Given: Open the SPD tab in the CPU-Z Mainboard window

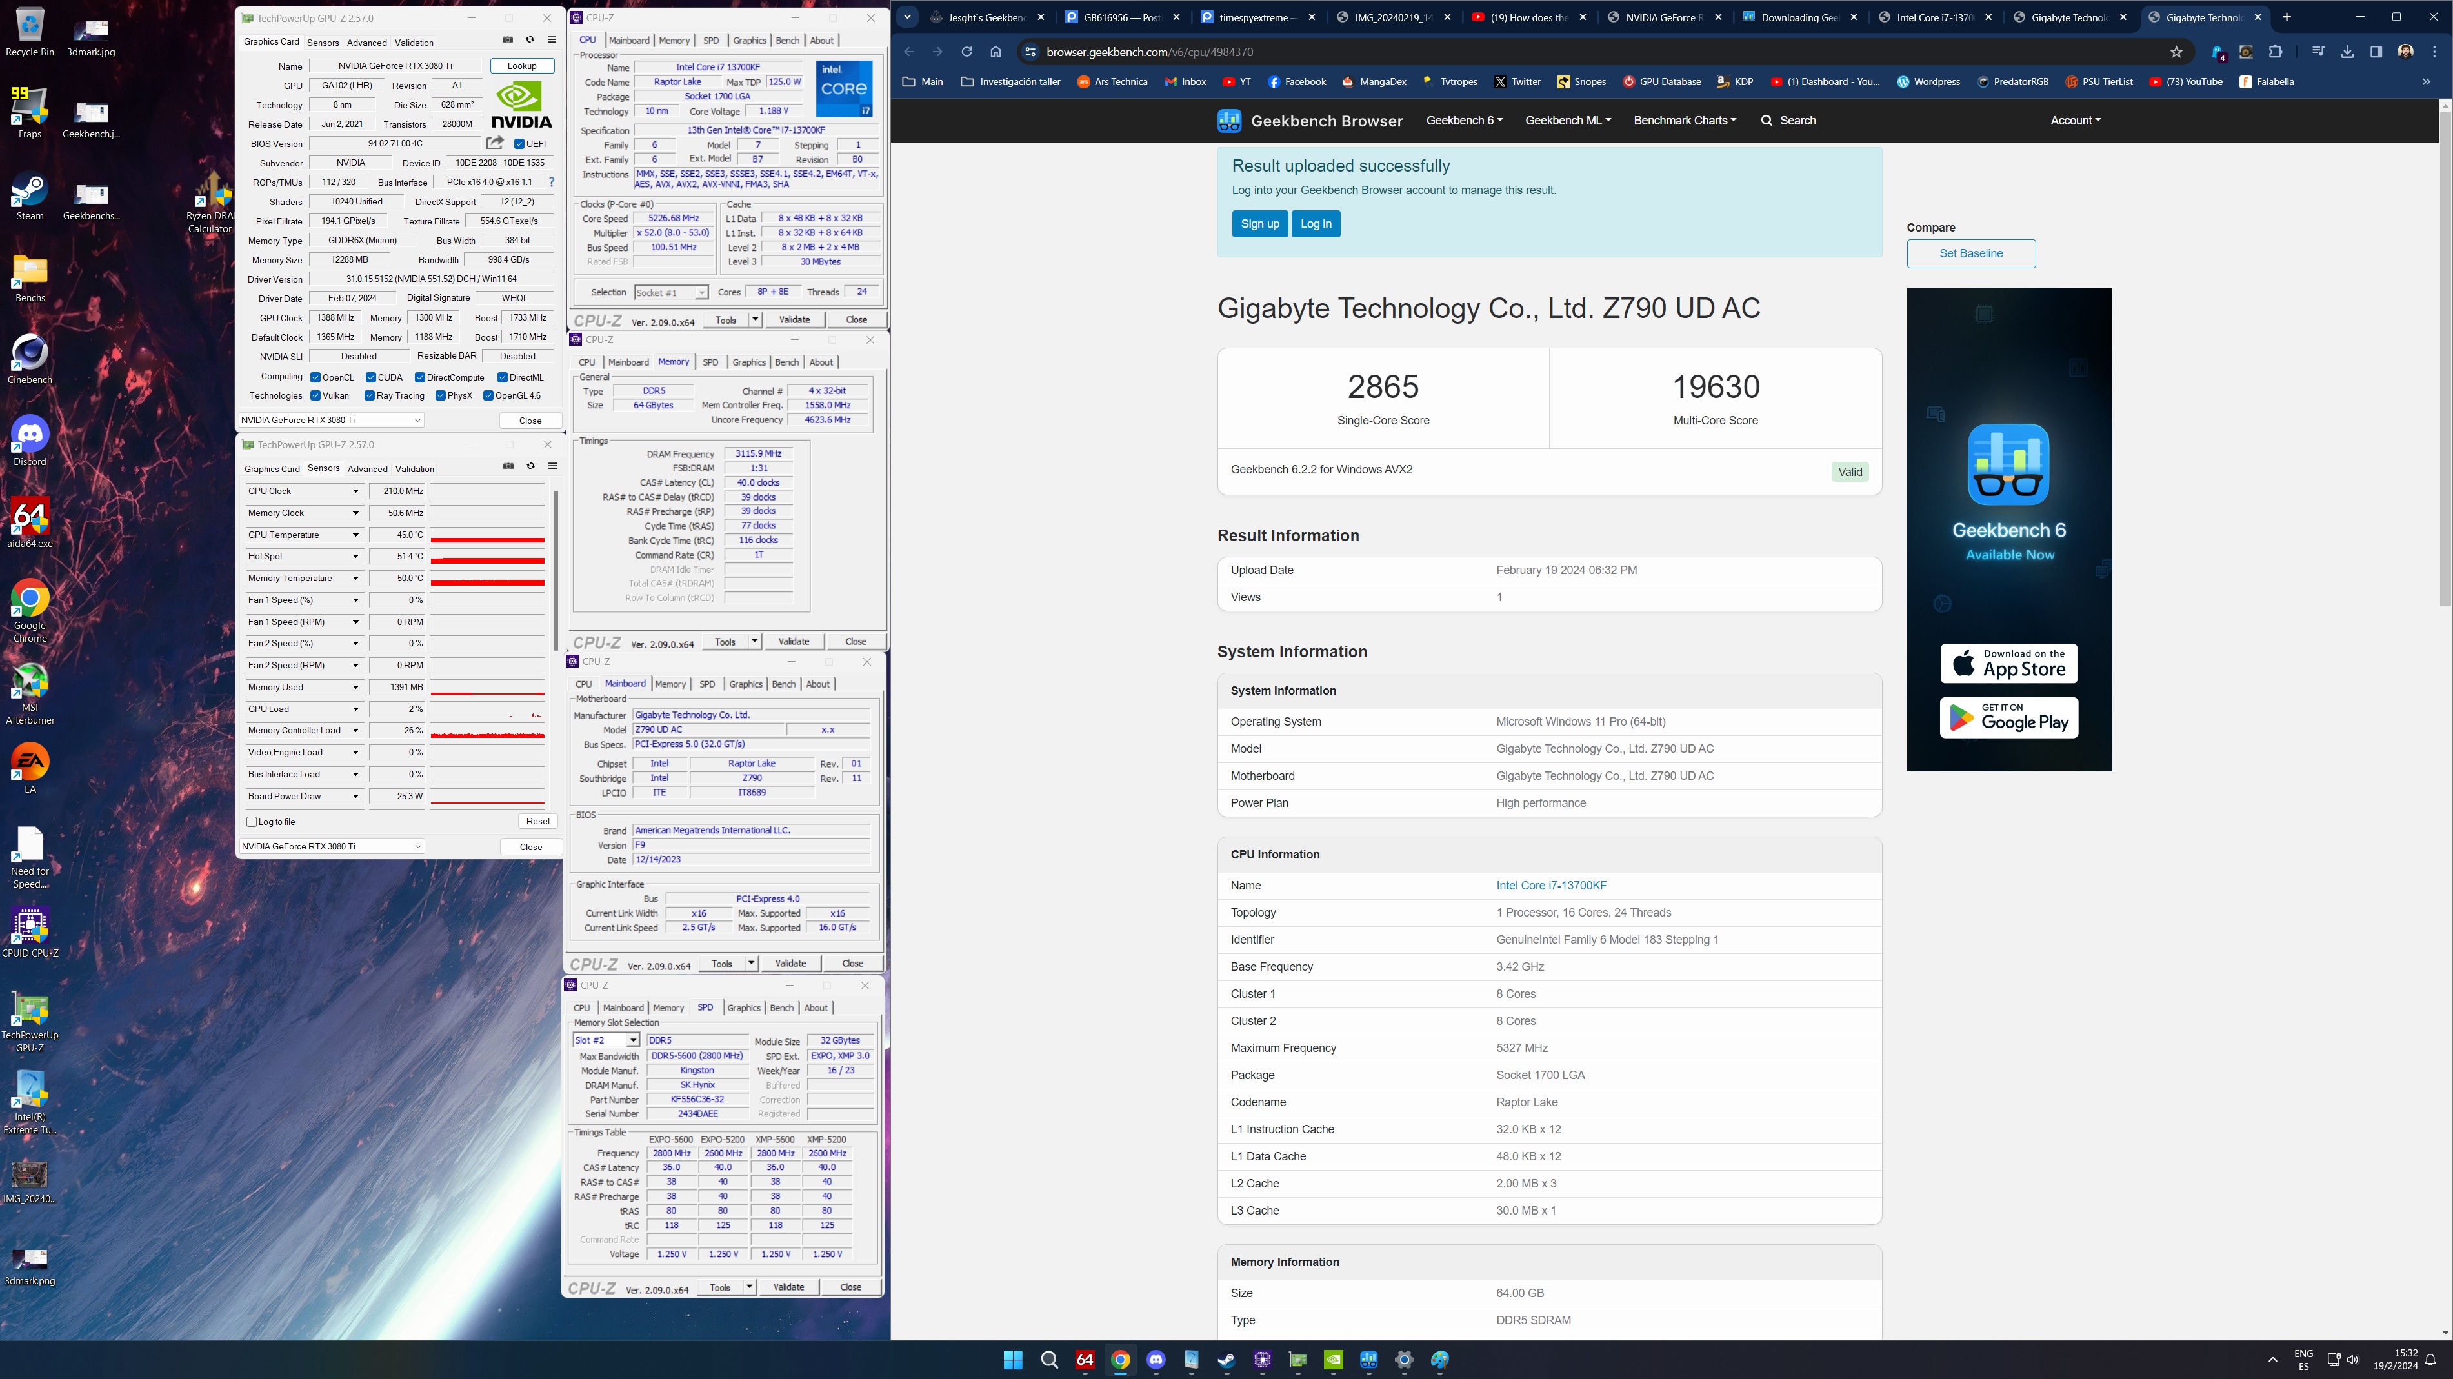Looking at the screenshot, I should click(706, 683).
